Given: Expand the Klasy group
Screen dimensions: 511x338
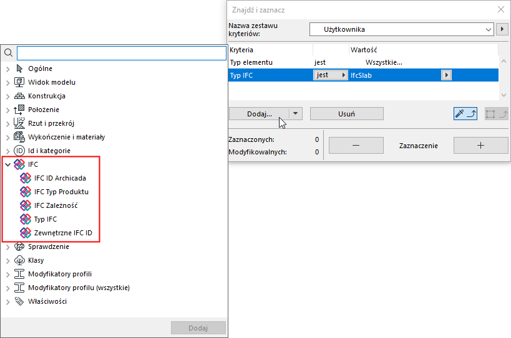Looking at the screenshot, I should tap(8, 261).
